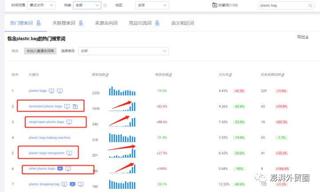This screenshot has height=192, width=320.
Task: Click the click-rate change badge -90%
Action: click(x=239, y=169)
